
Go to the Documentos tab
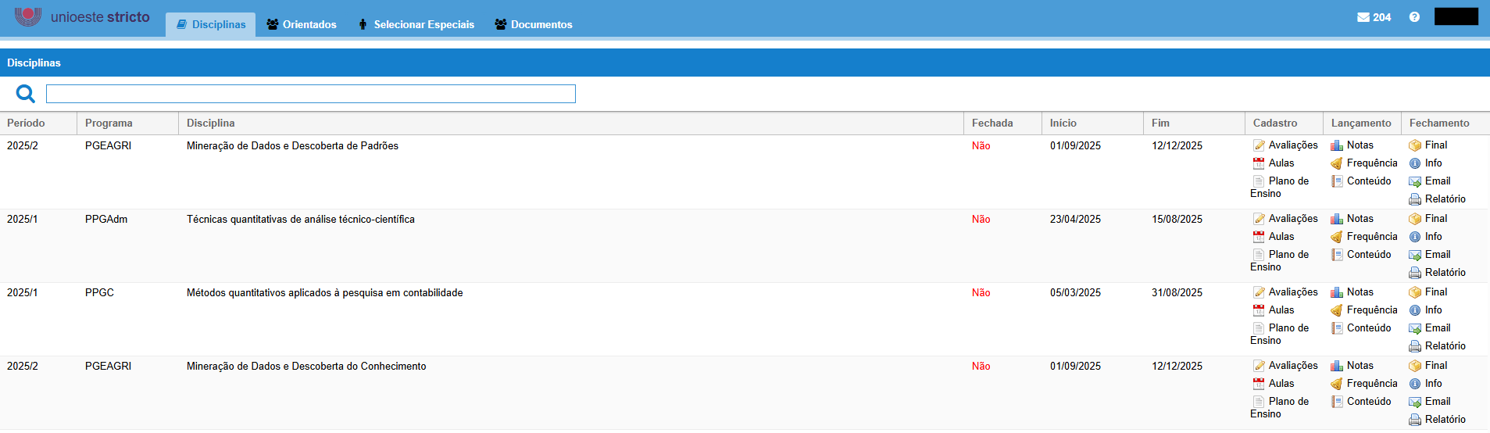(x=534, y=25)
